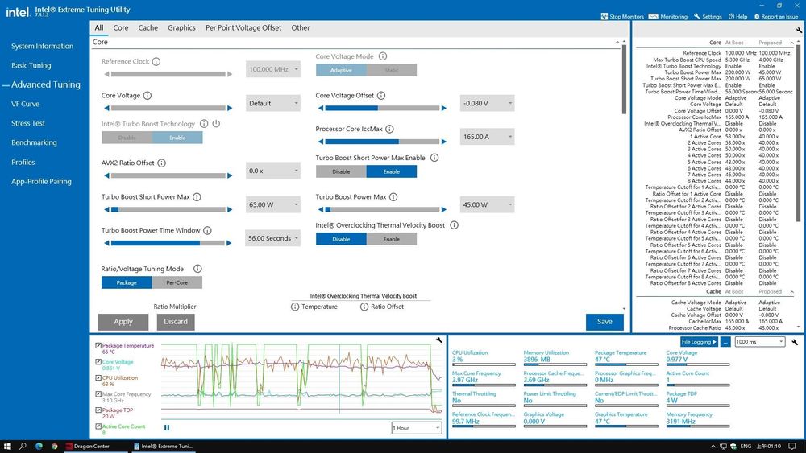This screenshot has width=806, height=453.
Task: Click info icon for Overclocking Thermal Velocity Boost
Action: coord(454,225)
